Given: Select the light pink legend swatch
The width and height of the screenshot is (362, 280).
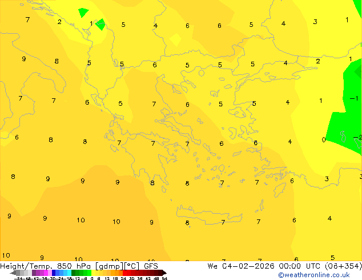Looking at the screenshot, I should (x=50, y=273).
